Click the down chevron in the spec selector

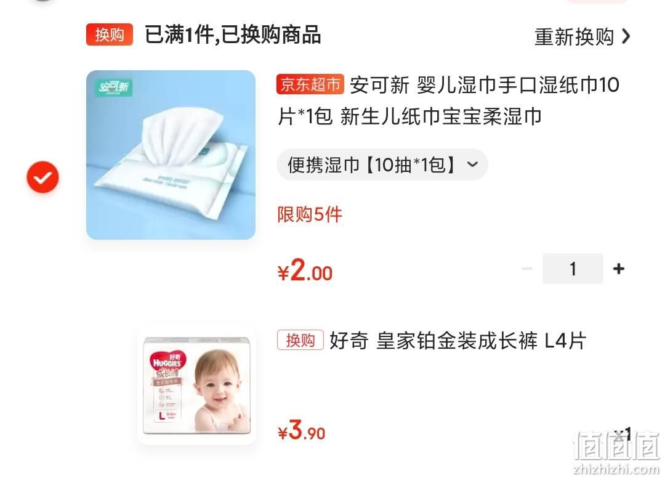[472, 165]
